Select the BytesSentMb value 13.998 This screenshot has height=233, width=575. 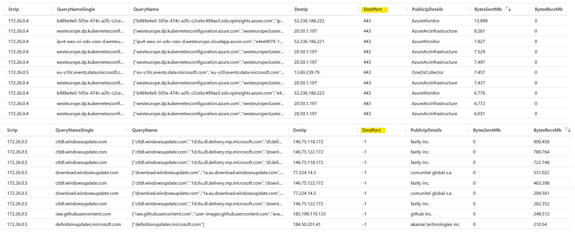(481, 21)
